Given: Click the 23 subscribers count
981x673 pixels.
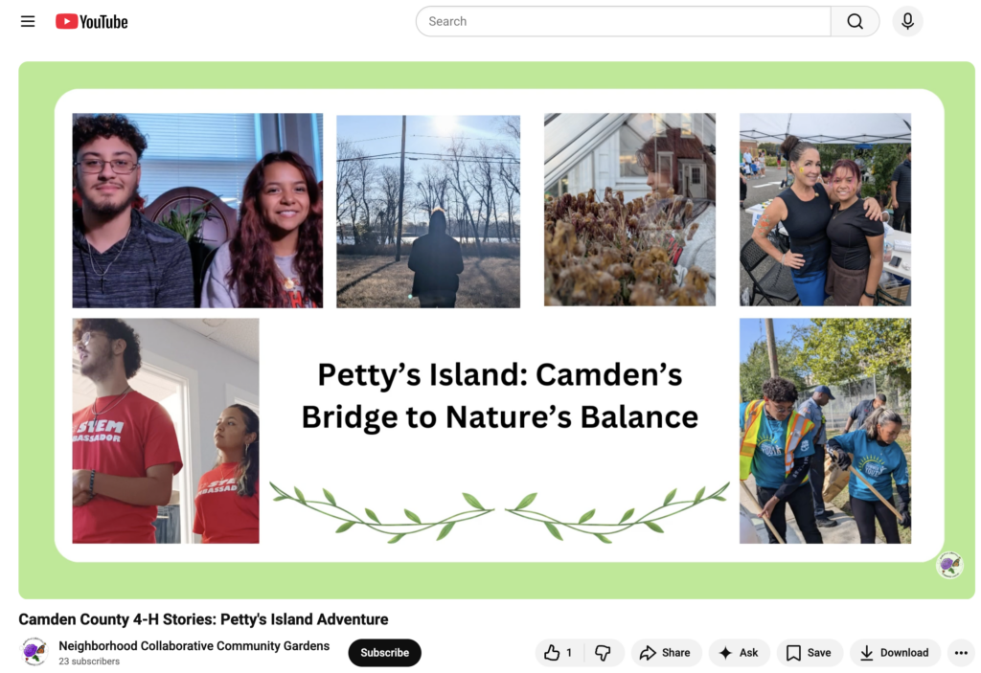Looking at the screenshot, I should pos(89,662).
